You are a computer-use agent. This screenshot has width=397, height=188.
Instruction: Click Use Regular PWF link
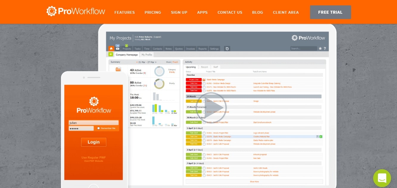94,158
